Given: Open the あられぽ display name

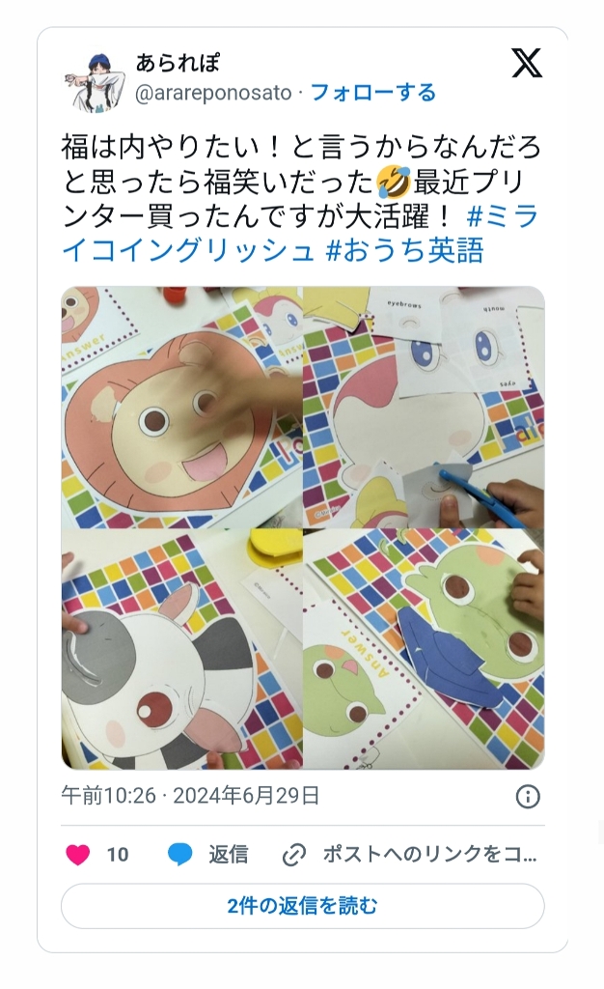Looking at the screenshot, I should click(x=178, y=63).
